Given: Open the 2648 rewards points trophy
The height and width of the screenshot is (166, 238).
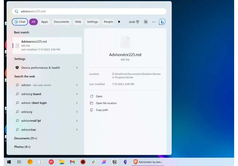Looking at the screenshot, I should click(134, 22).
